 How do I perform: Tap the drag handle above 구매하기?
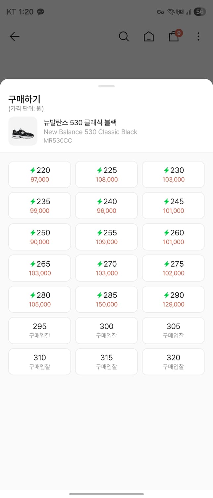[106, 86]
